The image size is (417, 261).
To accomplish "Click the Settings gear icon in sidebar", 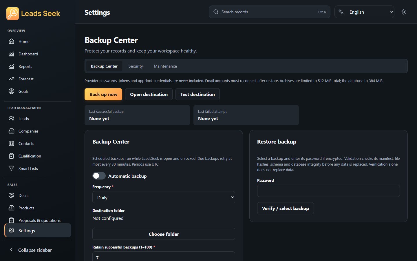I will coord(11,231).
